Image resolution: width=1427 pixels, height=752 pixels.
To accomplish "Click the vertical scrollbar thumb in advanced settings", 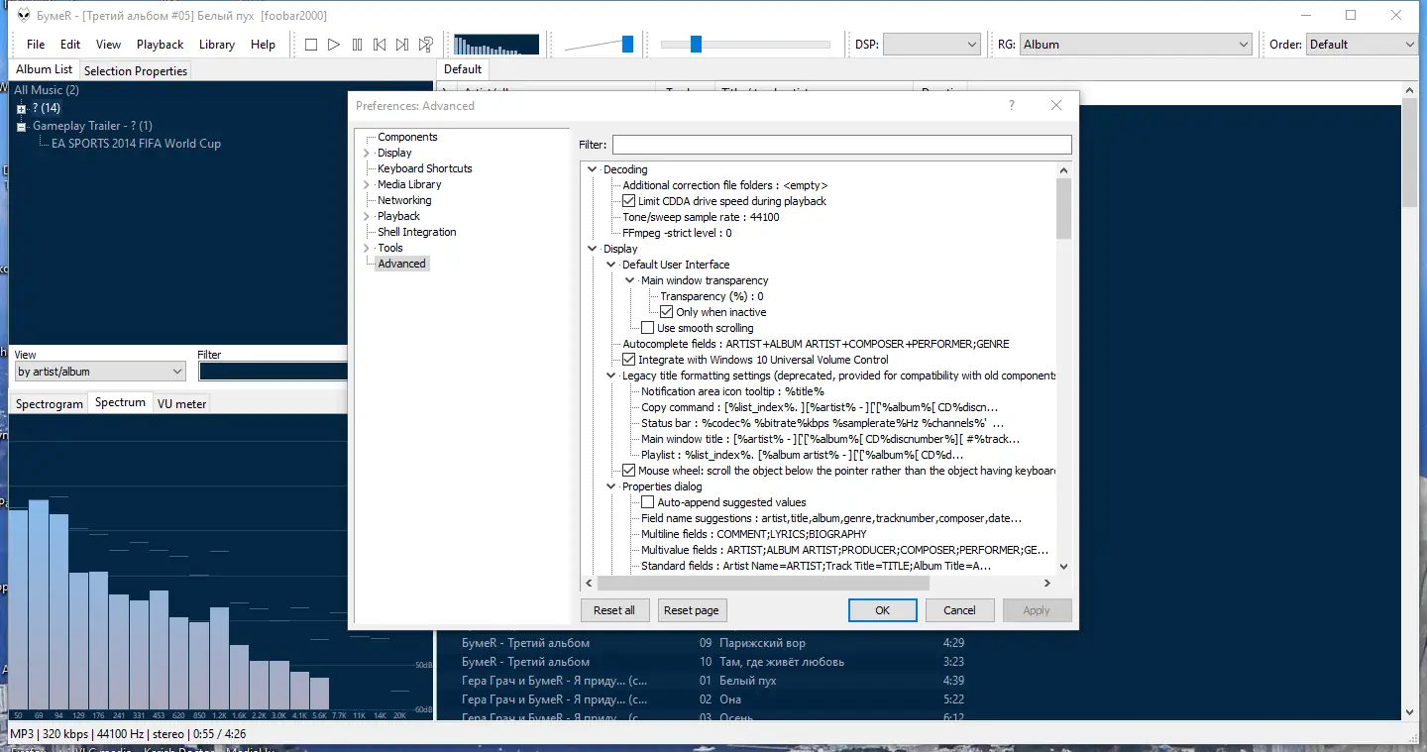I will [x=1063, y=208].
